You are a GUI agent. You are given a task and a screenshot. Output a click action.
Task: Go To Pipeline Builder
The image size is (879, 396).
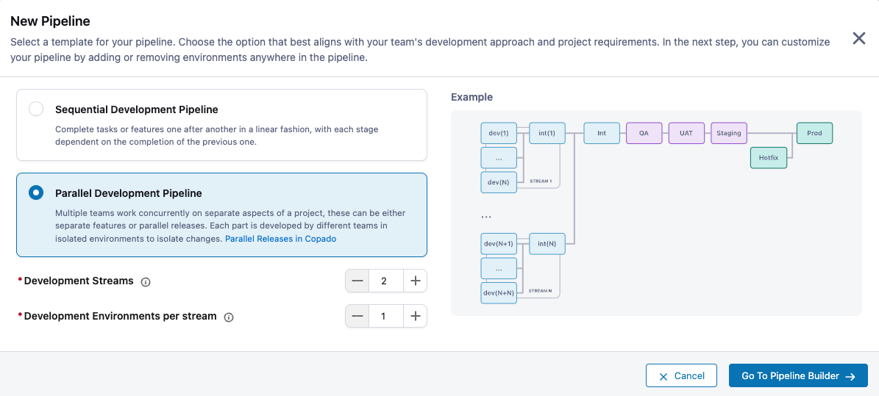tap(798, 376)
